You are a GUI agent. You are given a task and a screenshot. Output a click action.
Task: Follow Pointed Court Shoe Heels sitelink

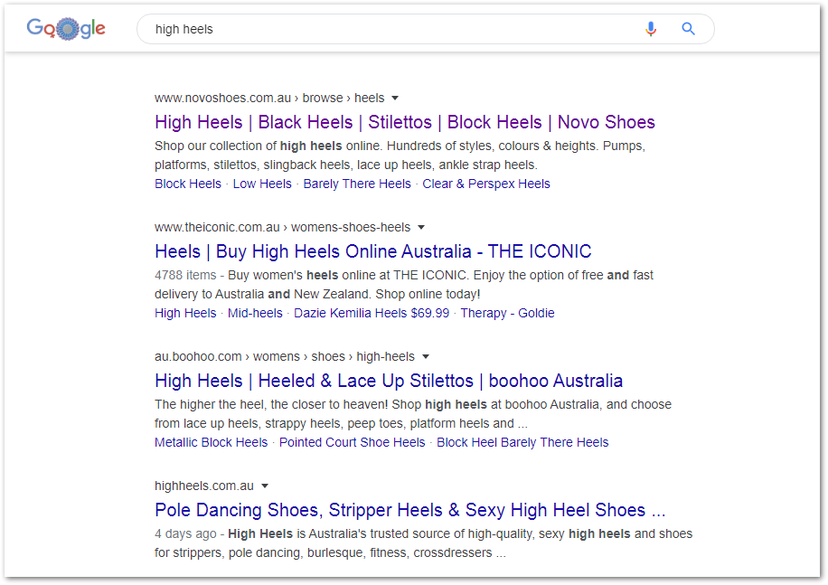pyautogui.click(x=353, y=442)
